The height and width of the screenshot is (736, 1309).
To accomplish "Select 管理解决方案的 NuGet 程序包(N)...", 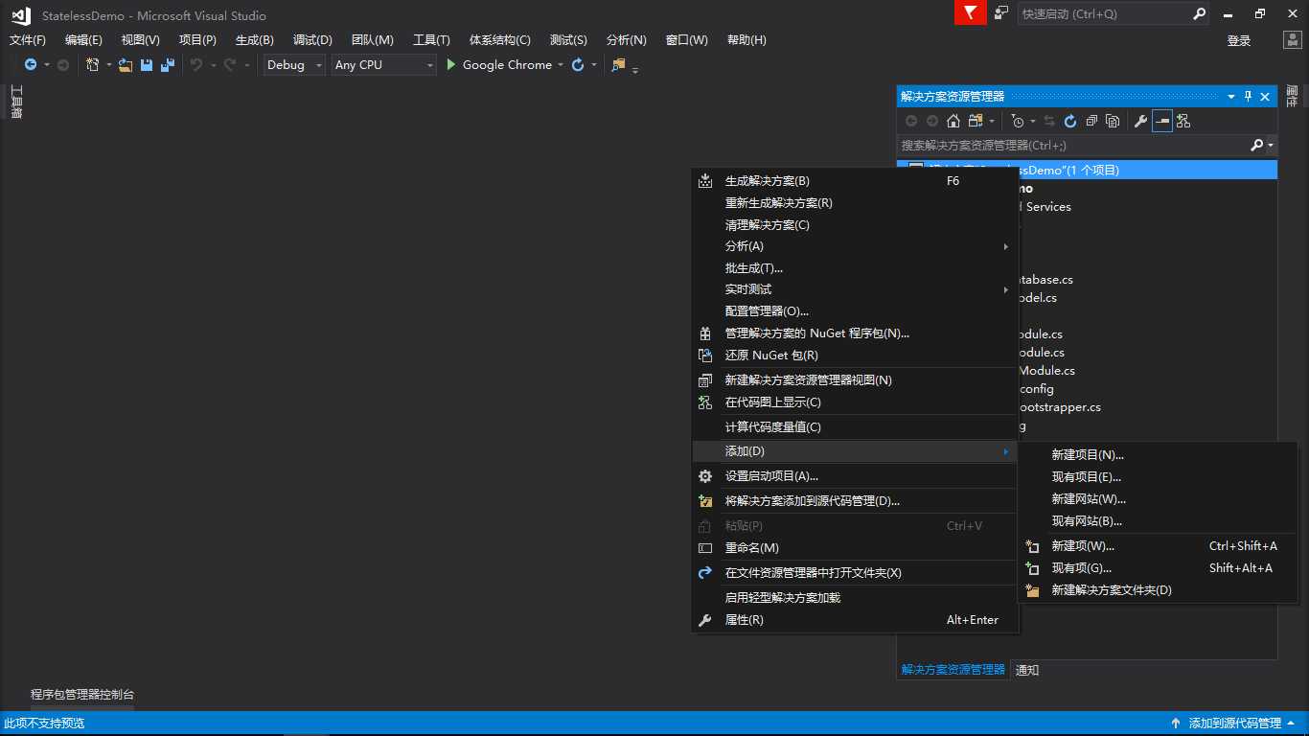I will click(x=855, y=333).
